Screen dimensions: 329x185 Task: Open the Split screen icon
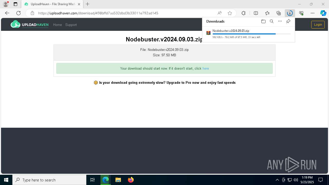point(256,13)
